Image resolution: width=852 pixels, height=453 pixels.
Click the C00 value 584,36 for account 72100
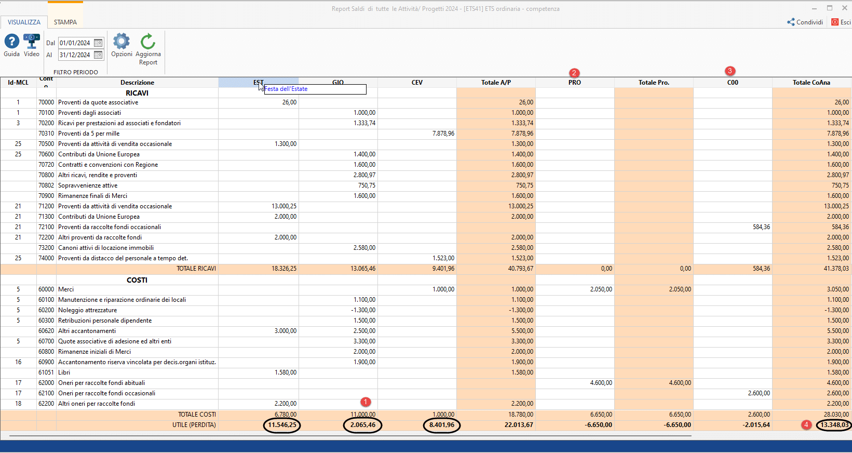[761, 227]
